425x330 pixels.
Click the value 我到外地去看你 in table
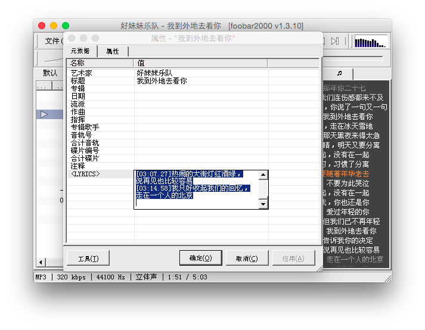click(162, 81)
